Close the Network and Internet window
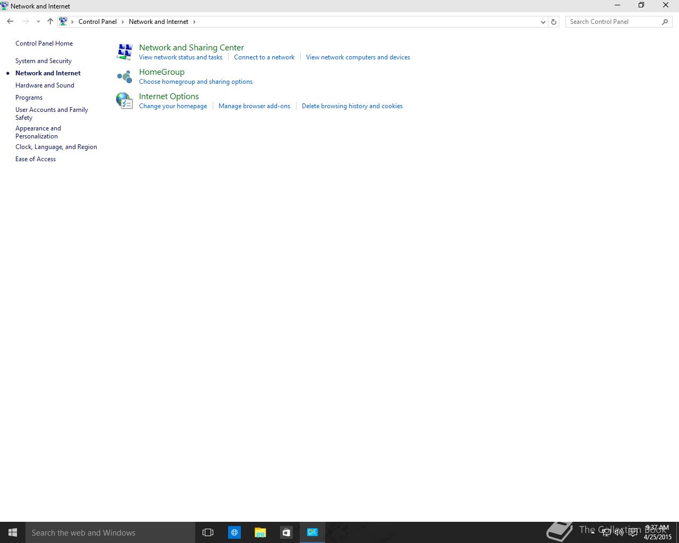 pyautogui.click(x=666, y=5)
